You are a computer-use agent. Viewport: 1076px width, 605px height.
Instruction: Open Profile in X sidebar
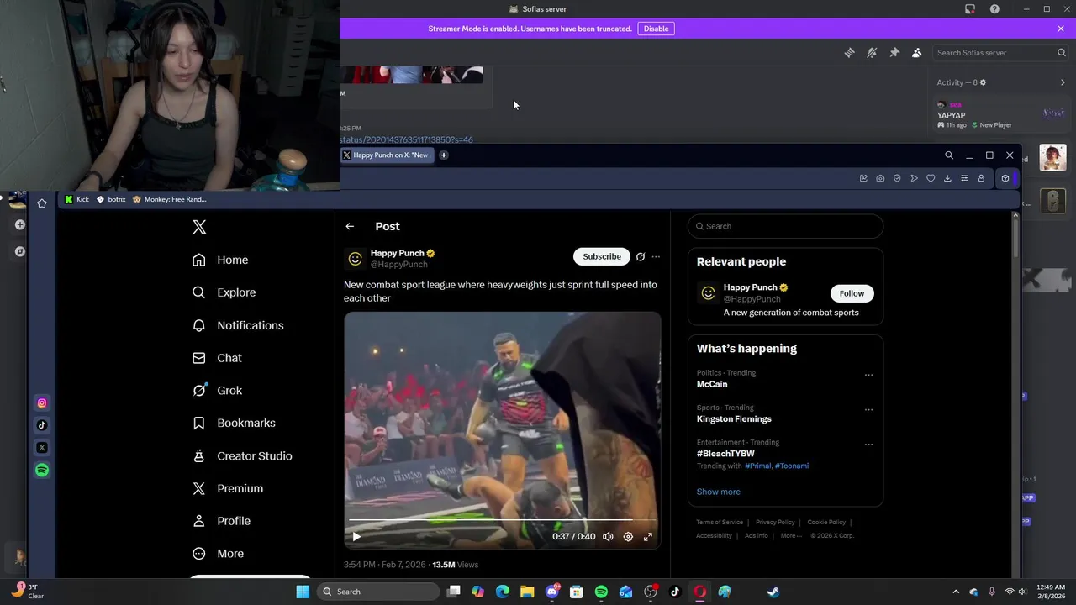click(x=221, y=521)
